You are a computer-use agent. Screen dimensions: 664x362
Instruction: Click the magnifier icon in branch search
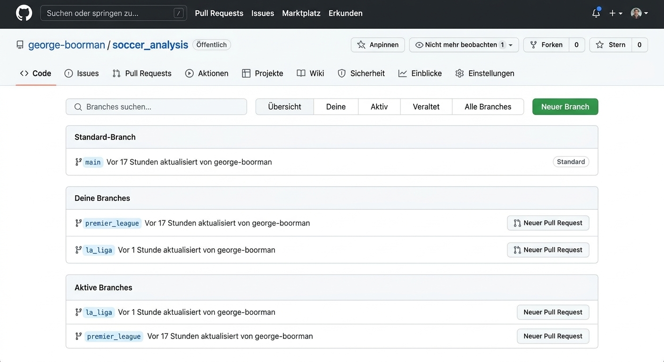(78, 107)
